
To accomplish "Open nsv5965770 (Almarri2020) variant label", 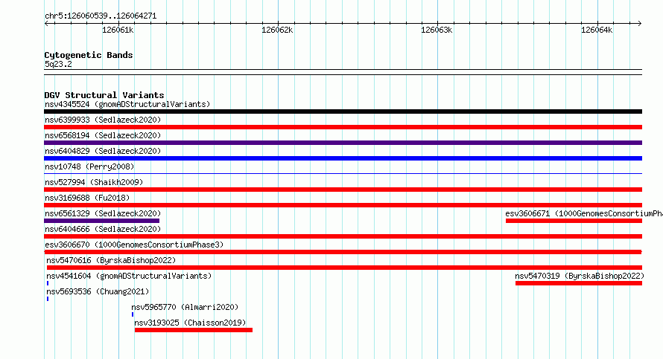I will coord(185,307).
